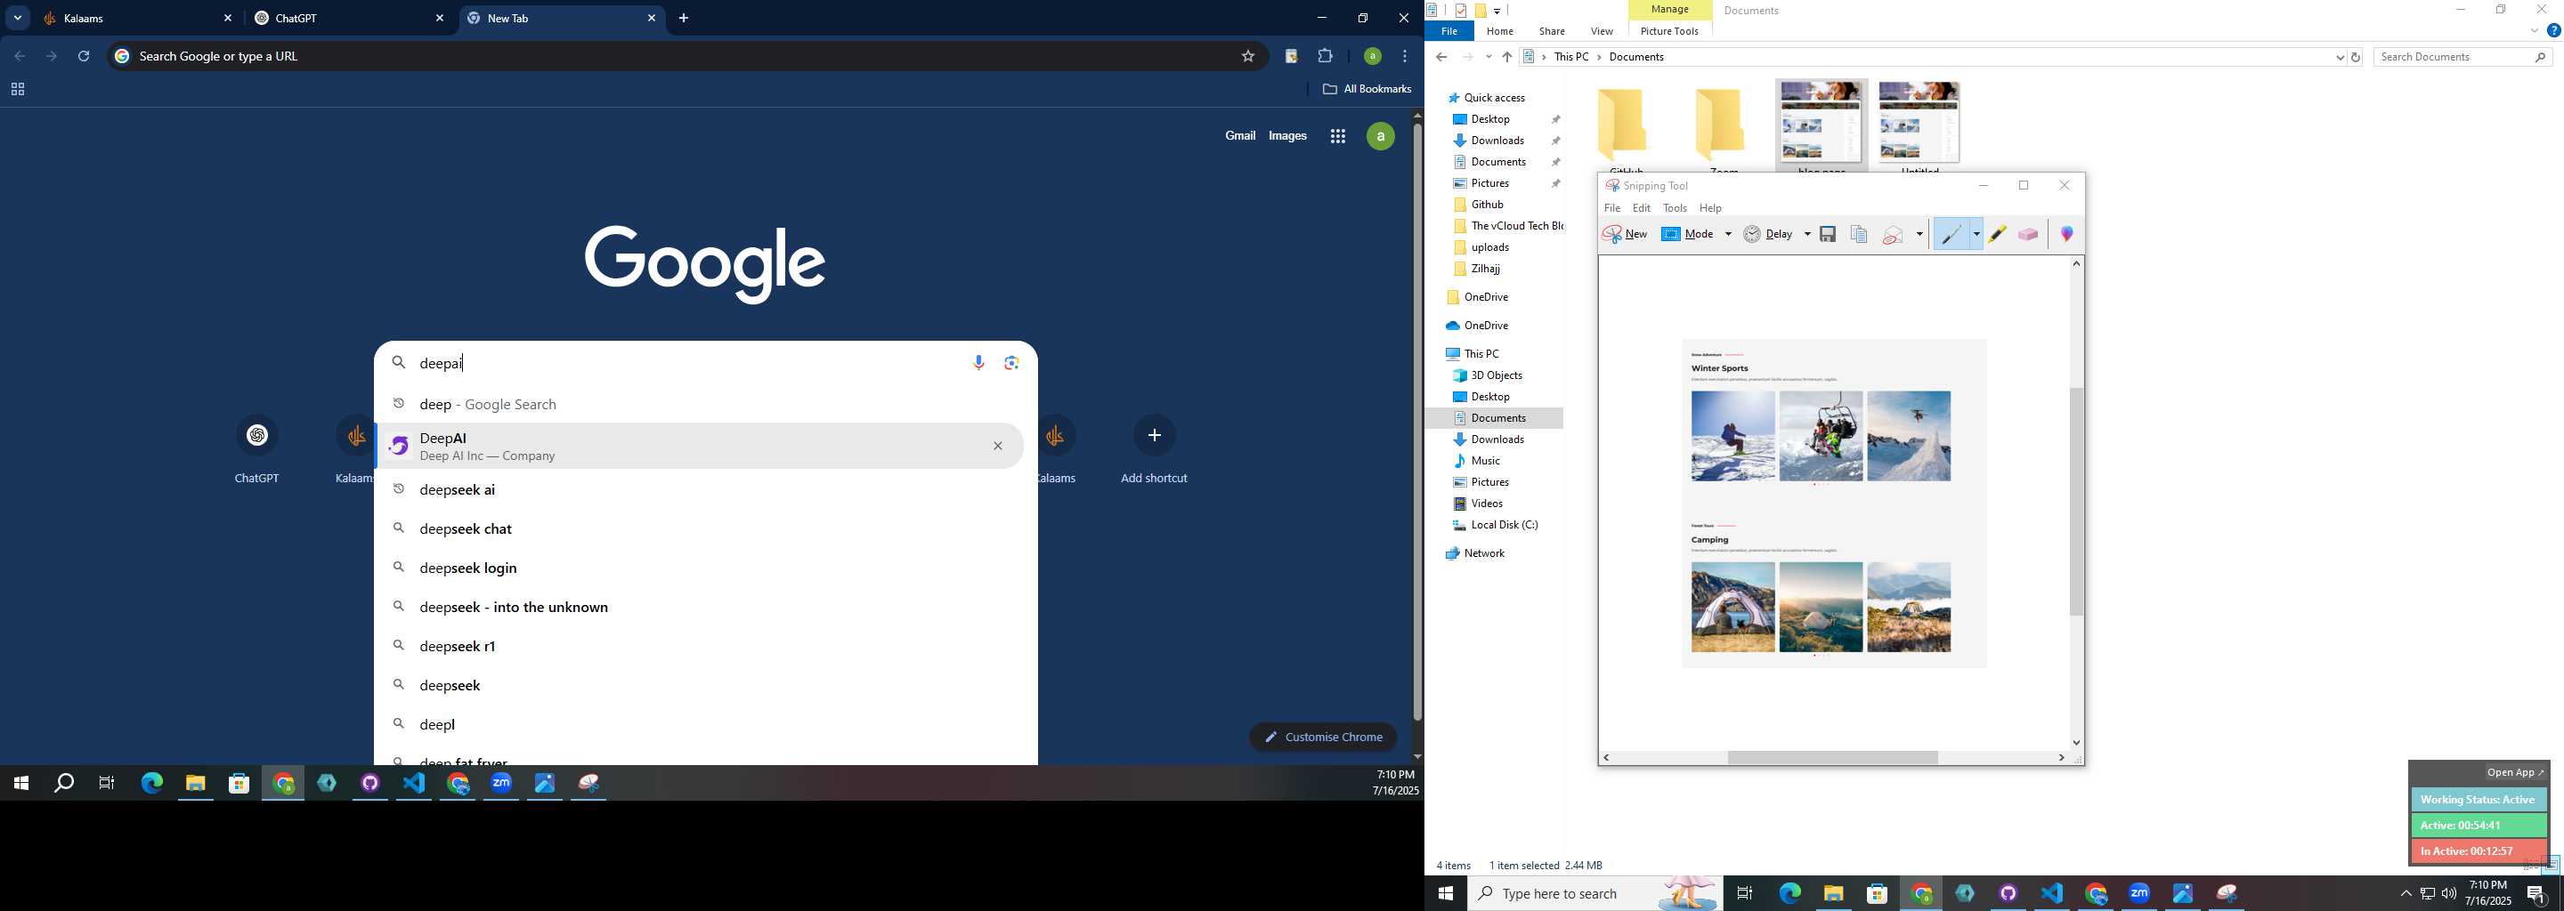The height and width of the screenshot is (911, 2564).
Task: Open the Images link
Action: tap(1287, 136)
